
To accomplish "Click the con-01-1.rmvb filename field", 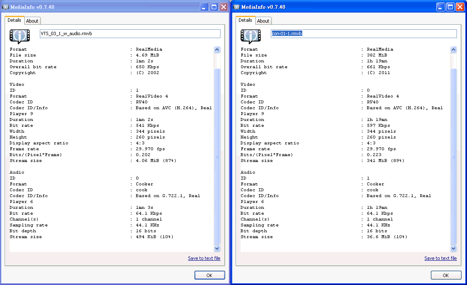I will 363,33.
